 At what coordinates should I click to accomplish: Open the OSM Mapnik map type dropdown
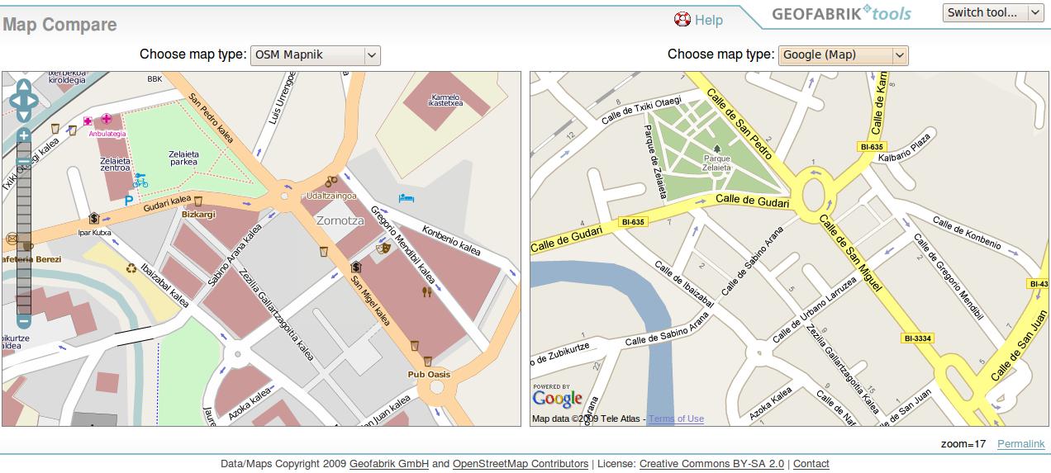click(315, 55)
